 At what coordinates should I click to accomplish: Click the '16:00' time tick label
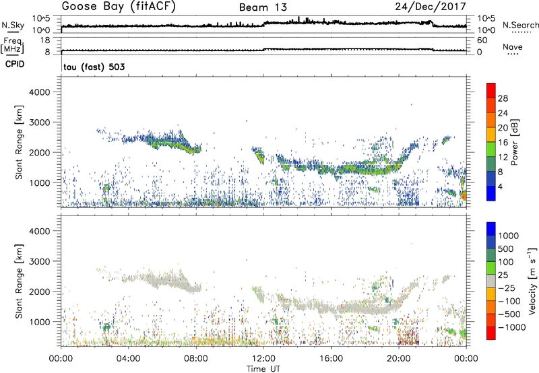click(x=331, y=359)
